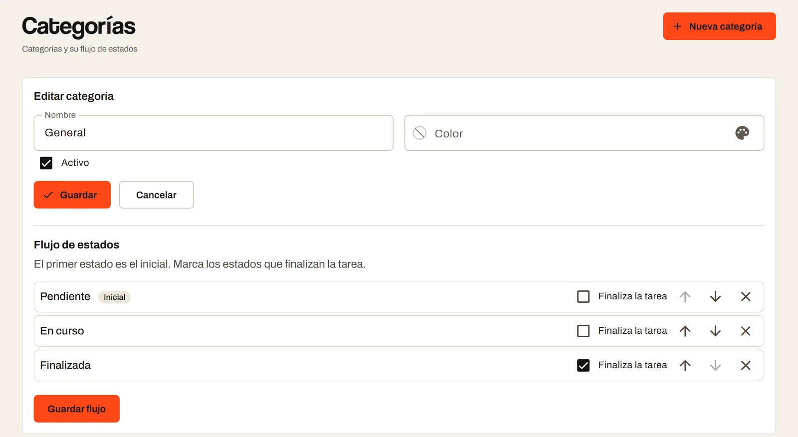Remove the Finalizada state
The width and height of the screenshot is (798, 437).
(x=746, y=366)
